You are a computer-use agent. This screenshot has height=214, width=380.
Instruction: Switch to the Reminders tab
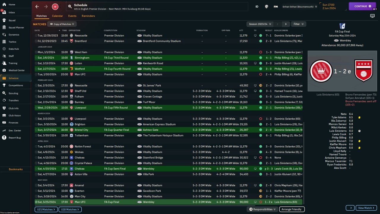click(88, 16)
